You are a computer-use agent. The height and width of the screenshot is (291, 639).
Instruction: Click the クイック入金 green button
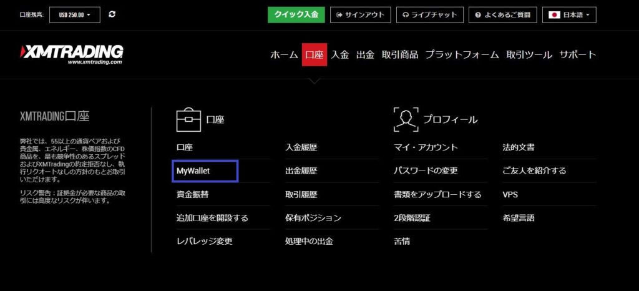pos(296,14)
